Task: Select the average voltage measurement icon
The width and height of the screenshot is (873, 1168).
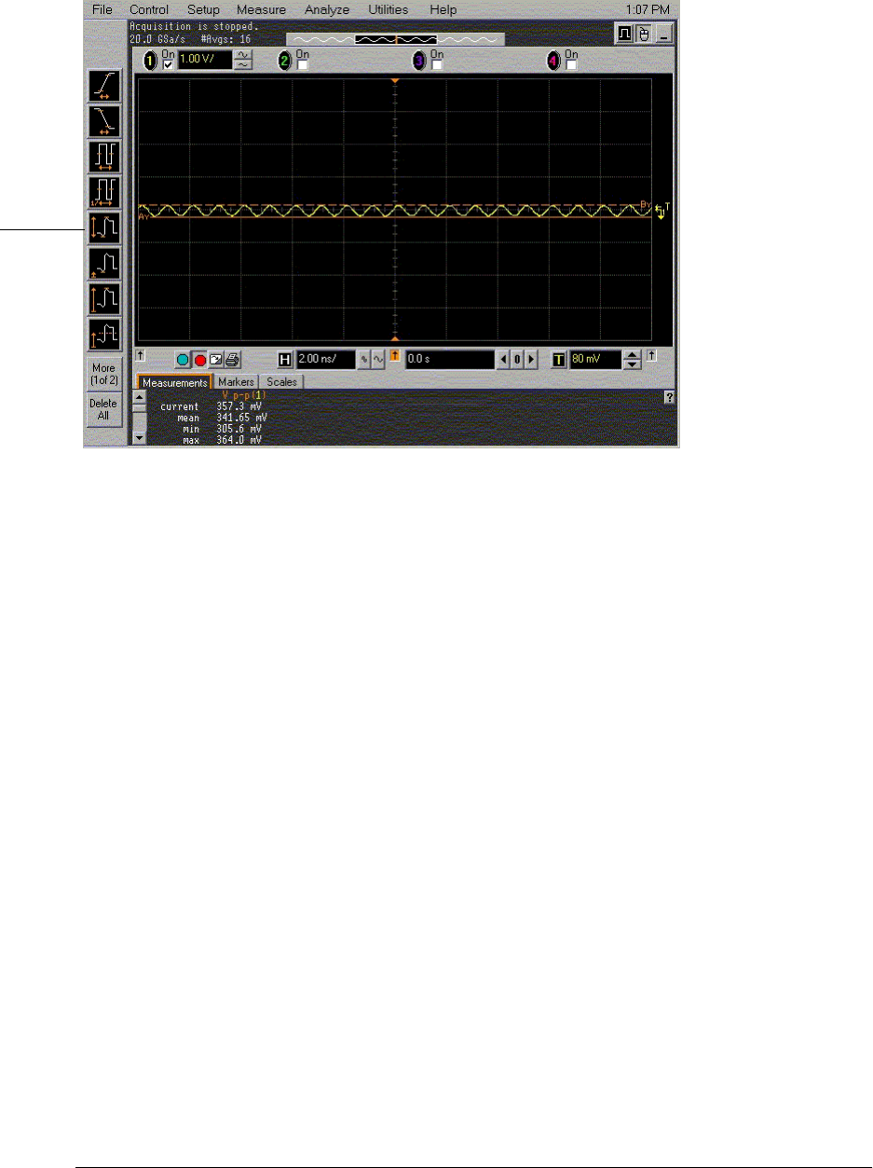Action: [103, 334]
